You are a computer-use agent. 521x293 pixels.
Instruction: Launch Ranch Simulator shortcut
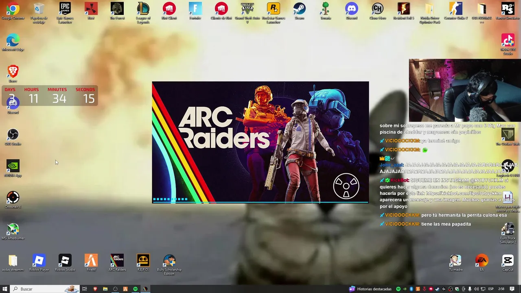click(508, 11)
